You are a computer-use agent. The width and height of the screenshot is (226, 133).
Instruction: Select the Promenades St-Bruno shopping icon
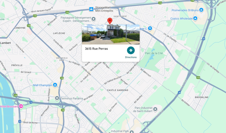201,10
